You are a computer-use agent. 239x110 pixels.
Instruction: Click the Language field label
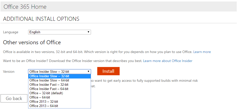coord(11,32)
